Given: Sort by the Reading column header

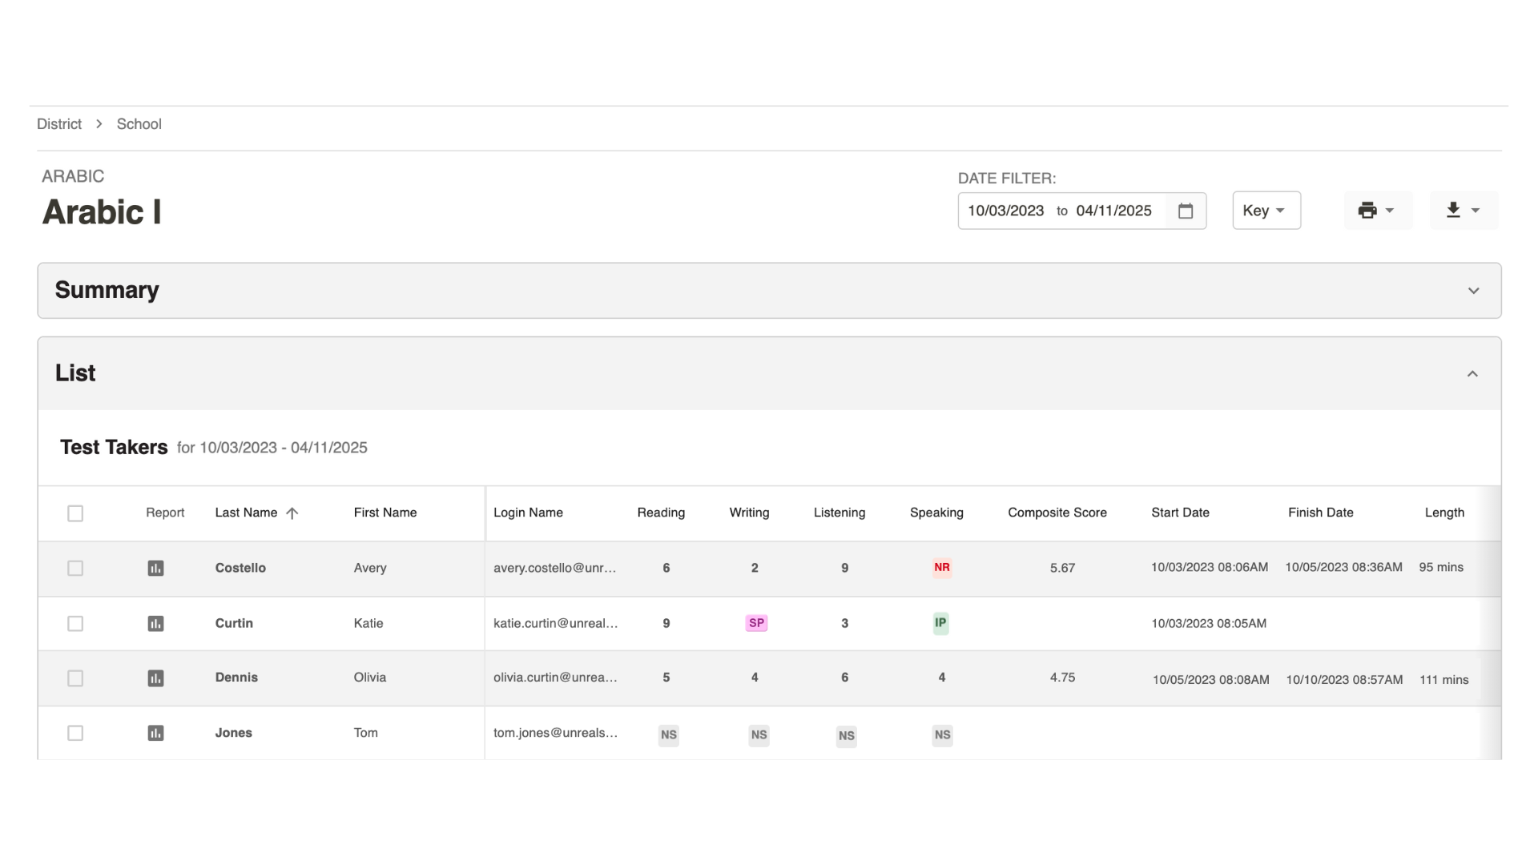Looking at the screenshot, I should (661, 513).
